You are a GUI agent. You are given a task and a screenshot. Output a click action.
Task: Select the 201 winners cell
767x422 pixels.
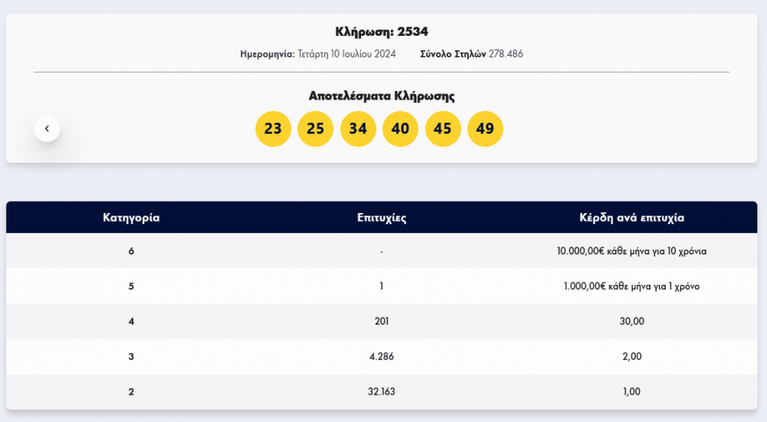(382, 321)
